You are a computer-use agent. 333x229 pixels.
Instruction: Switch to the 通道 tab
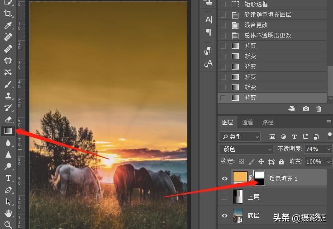pos(247,122)
